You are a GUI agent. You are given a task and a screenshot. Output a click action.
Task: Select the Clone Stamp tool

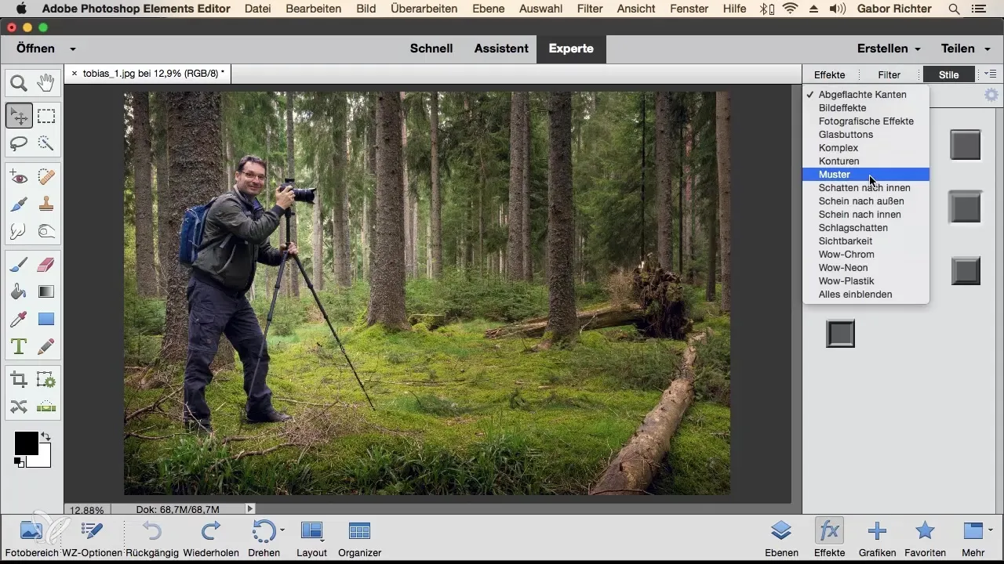(x=46, y=204)
